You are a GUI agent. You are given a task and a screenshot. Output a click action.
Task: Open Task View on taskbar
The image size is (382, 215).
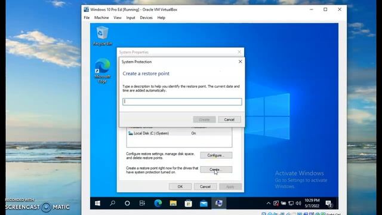click(x=142, y=203)
